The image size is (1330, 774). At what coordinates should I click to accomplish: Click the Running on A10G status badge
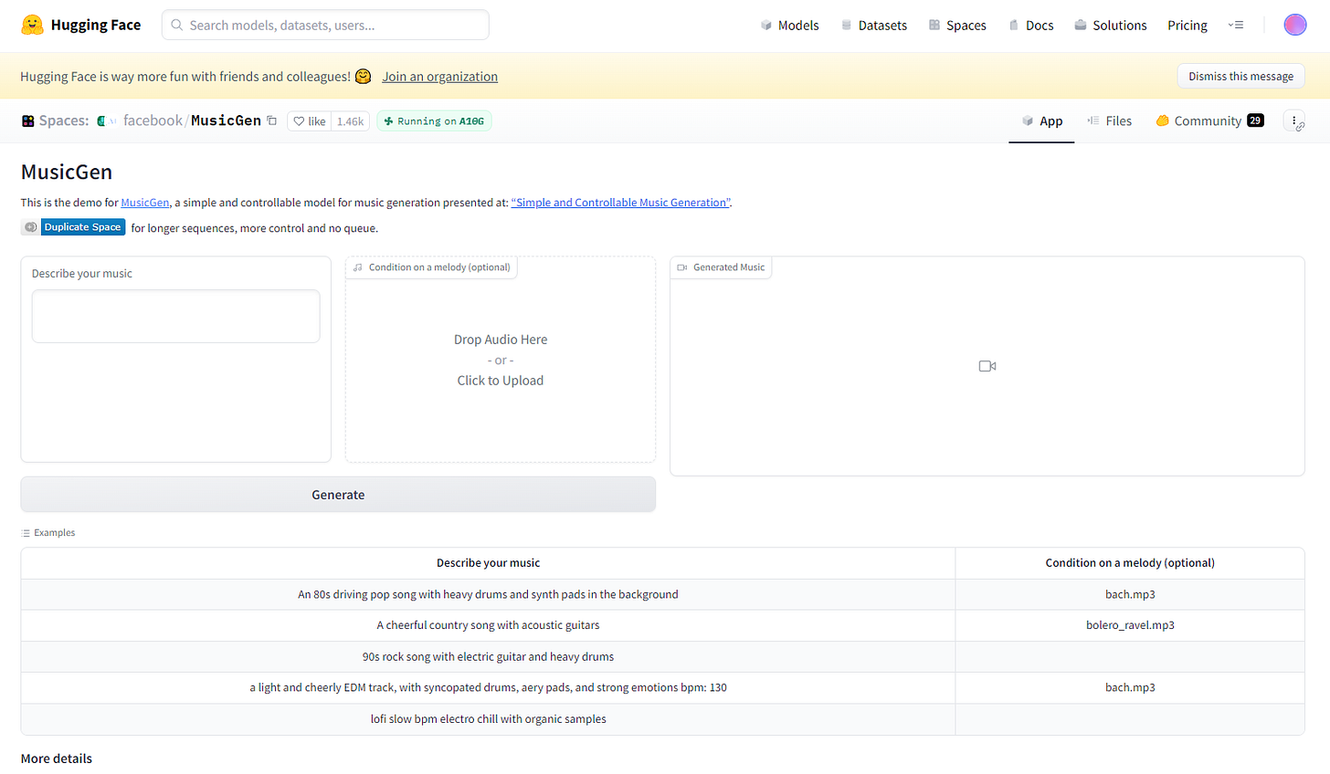[434, 120]
